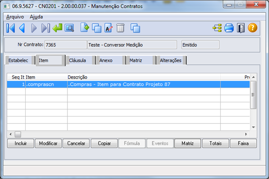Click the vertical scrollbar down arrow
The image size is (269, 179).
pyautogui.click(x=253, y=127)
